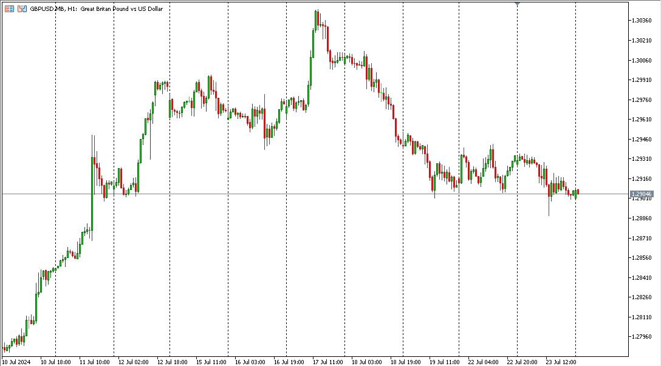Click the chart shift triangle marker at top
The width and height of the screenshot is (661, 366).
[x=517, y=4]
